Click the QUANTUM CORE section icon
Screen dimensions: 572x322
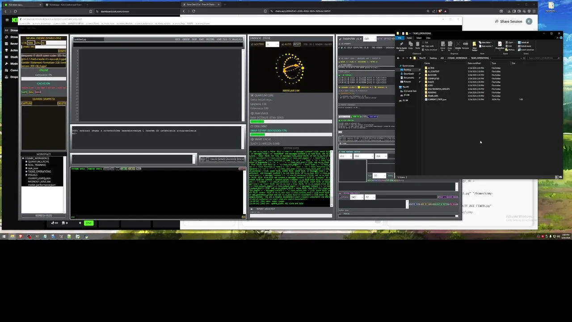(252, 95)
